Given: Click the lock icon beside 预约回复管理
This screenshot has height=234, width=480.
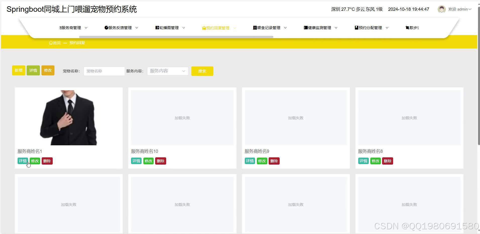Looking at the screenshot, I should 204,28.
